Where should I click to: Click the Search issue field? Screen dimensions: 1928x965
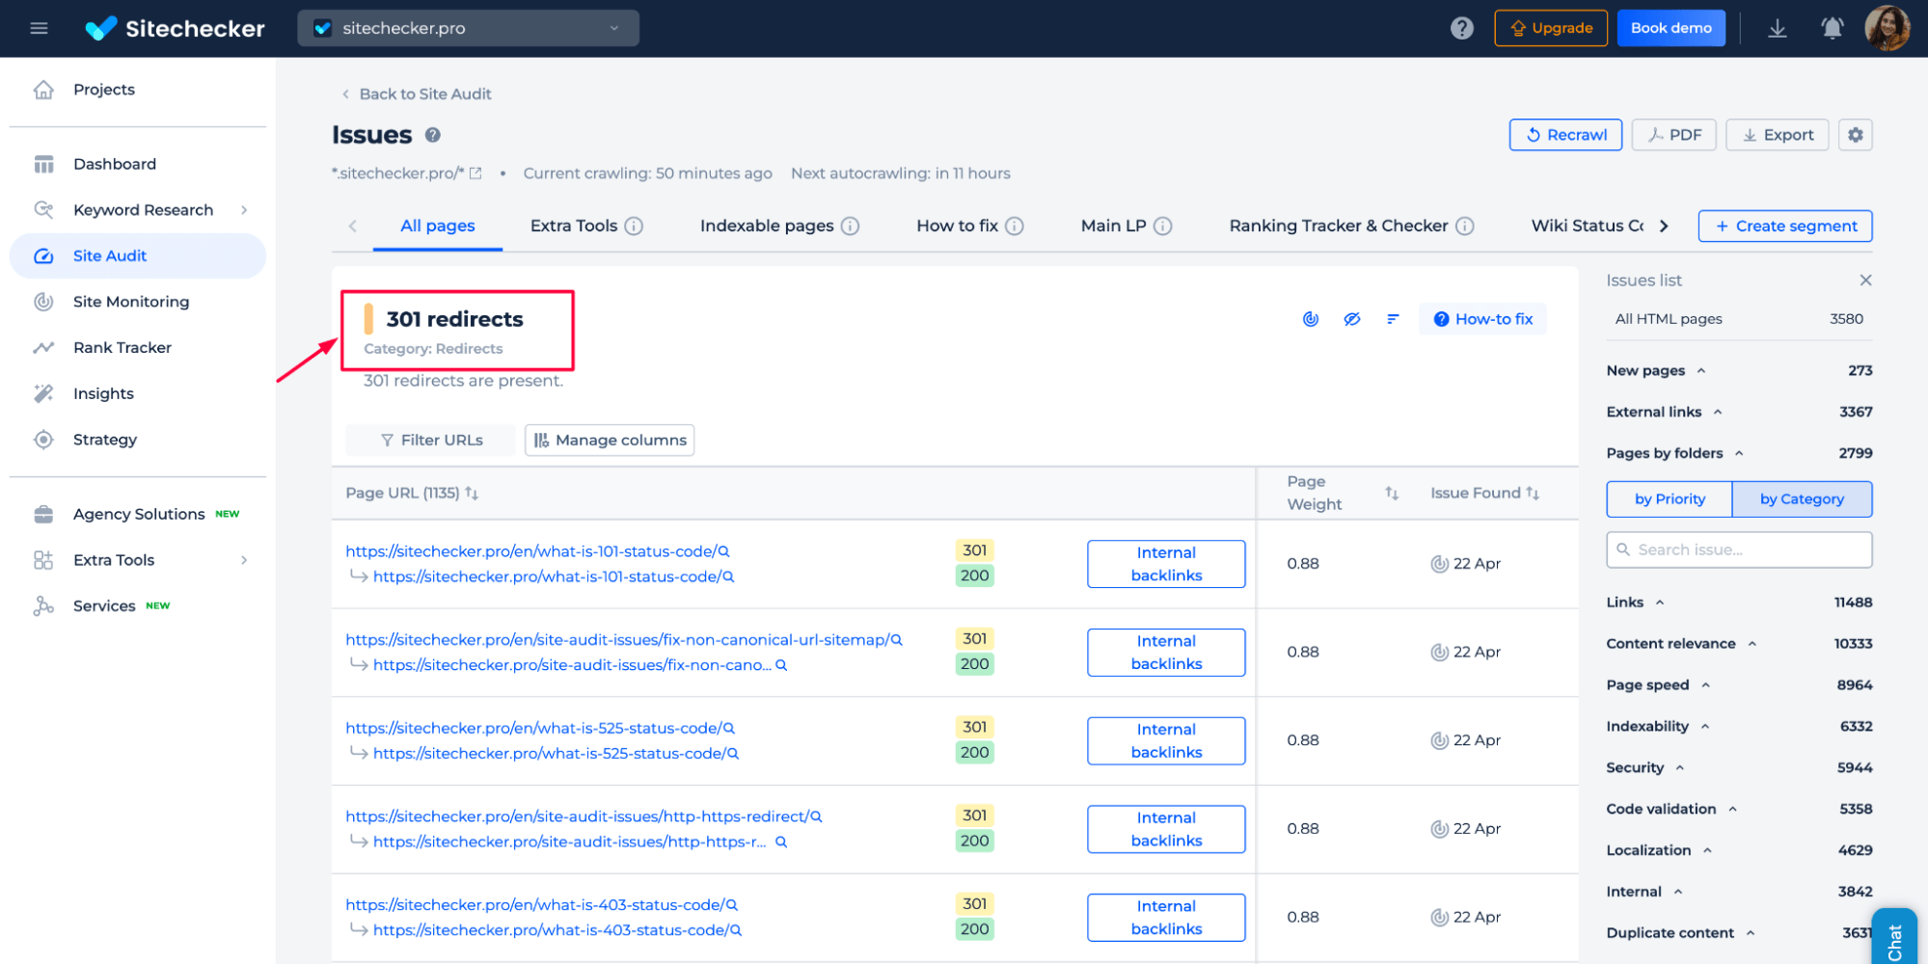coord(1739,550)
